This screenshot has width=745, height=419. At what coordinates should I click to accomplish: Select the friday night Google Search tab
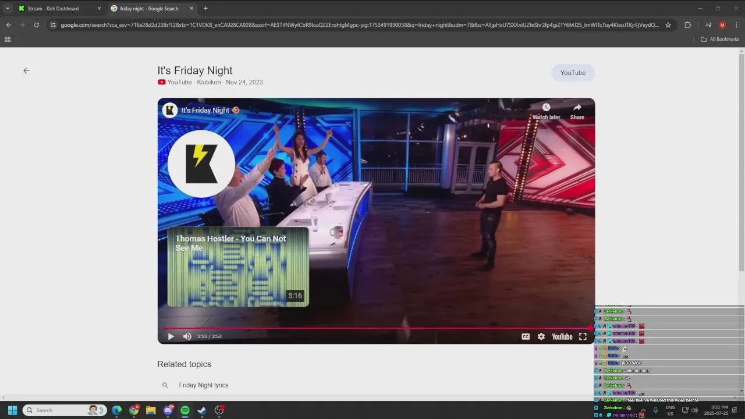[149, 8]
